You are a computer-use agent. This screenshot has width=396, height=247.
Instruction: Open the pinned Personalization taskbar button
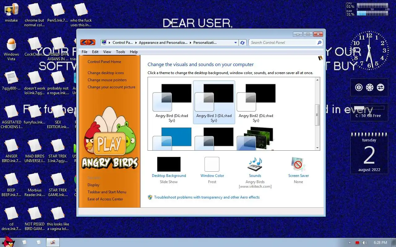click(53, 242)
